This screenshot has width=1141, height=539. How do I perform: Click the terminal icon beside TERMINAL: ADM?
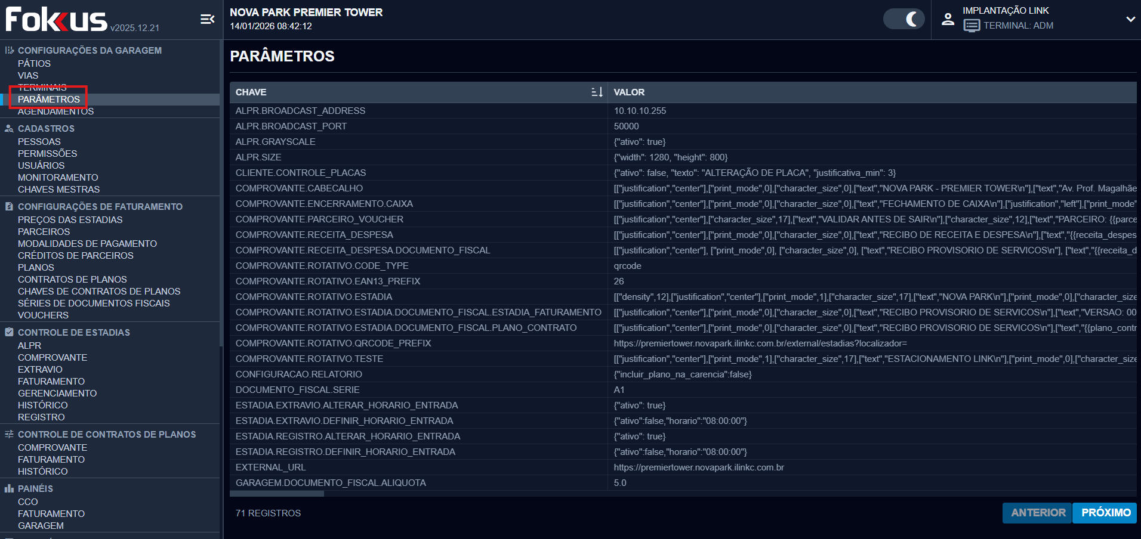coord(971,26)
